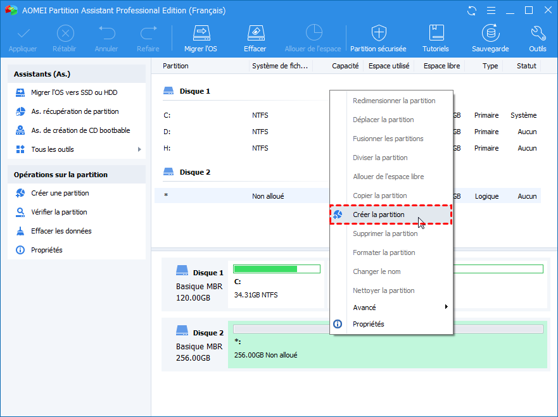Open the Outils wrench icon

[538, 33]
